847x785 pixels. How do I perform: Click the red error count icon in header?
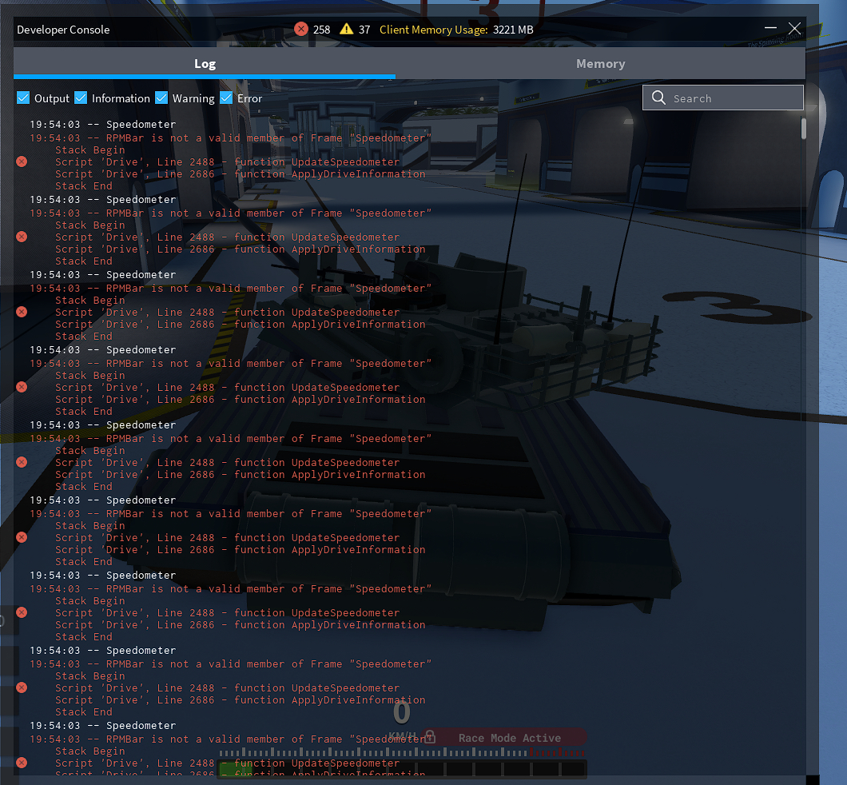click(x=300, y=30)
